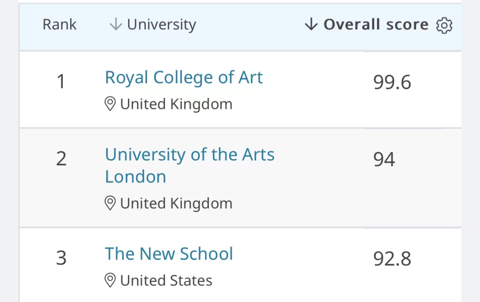Click the Rank column header
This screenshot has width=480, height=302.
click(x=60, y=24)
